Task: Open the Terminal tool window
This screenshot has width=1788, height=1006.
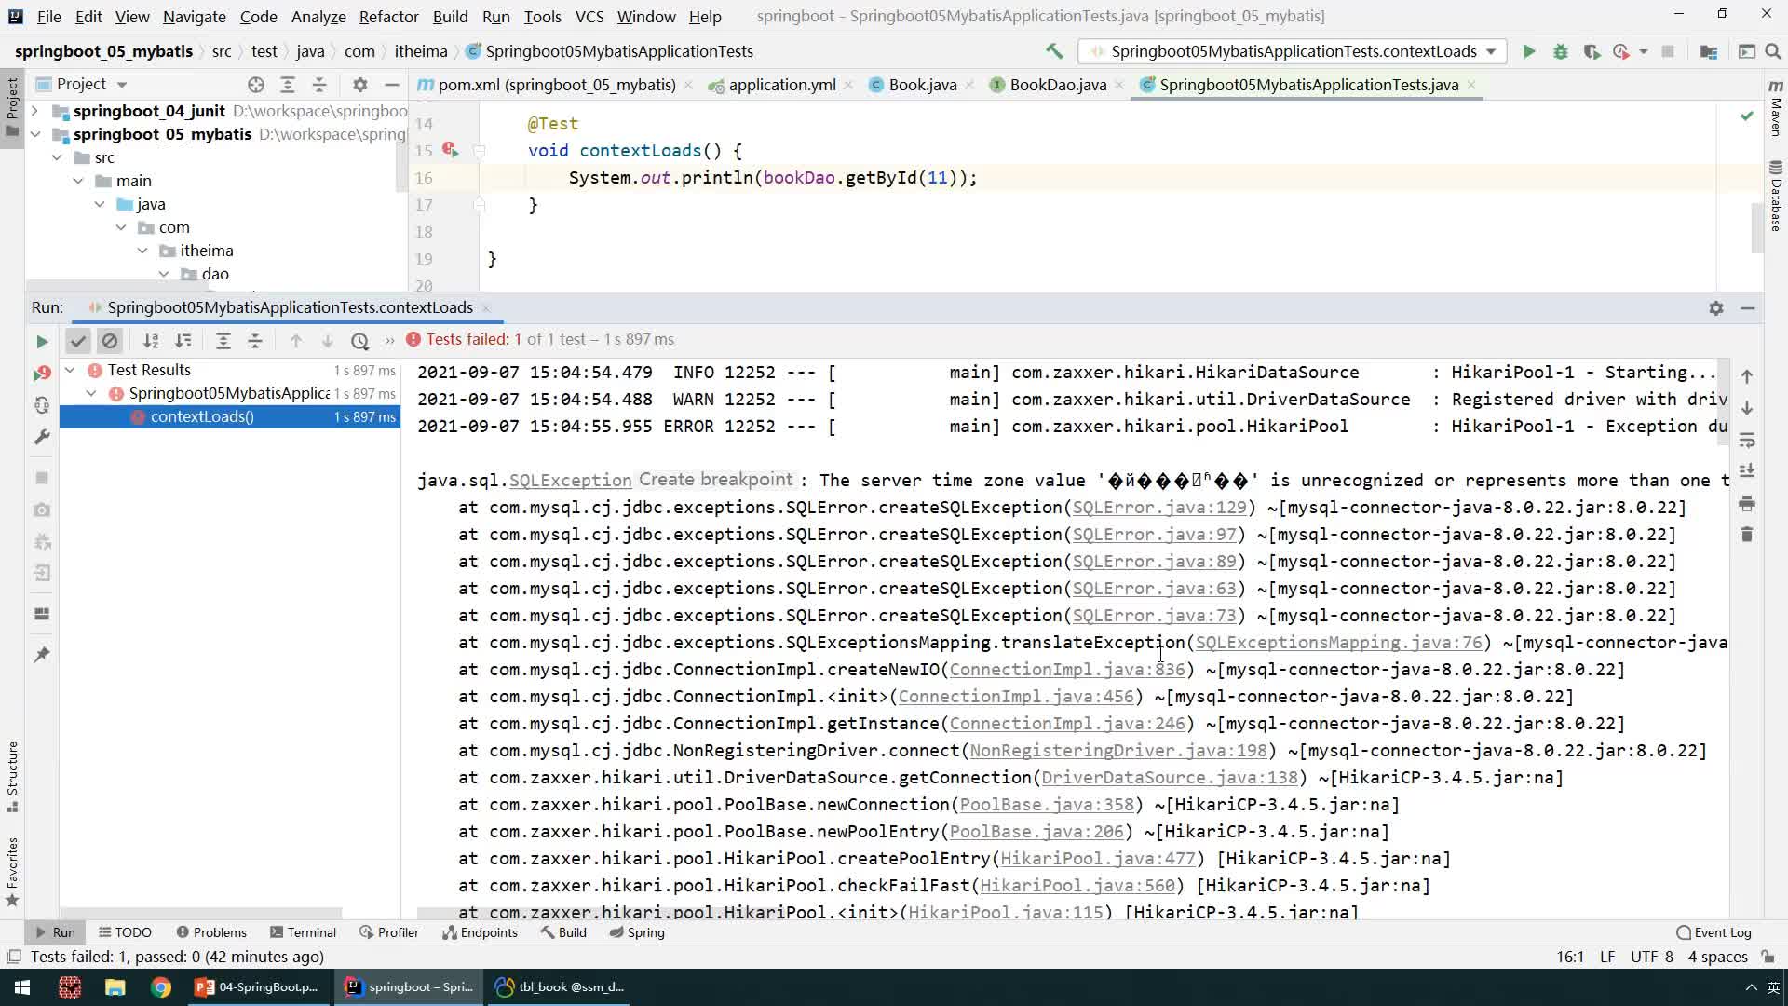Action: (303, 932)
